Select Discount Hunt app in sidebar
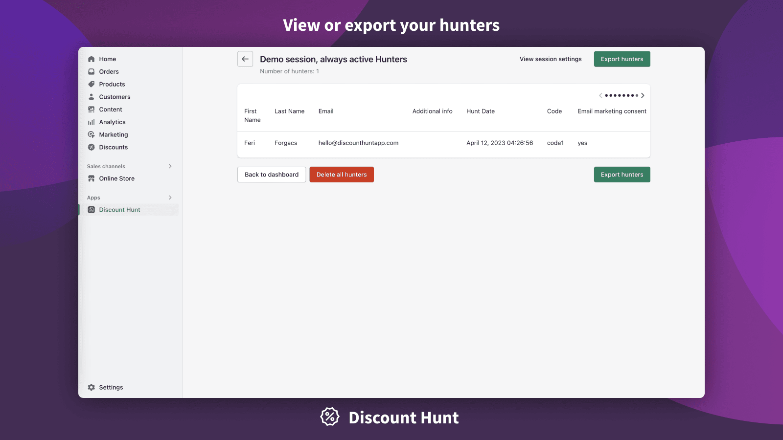 (x=119, y=210)
